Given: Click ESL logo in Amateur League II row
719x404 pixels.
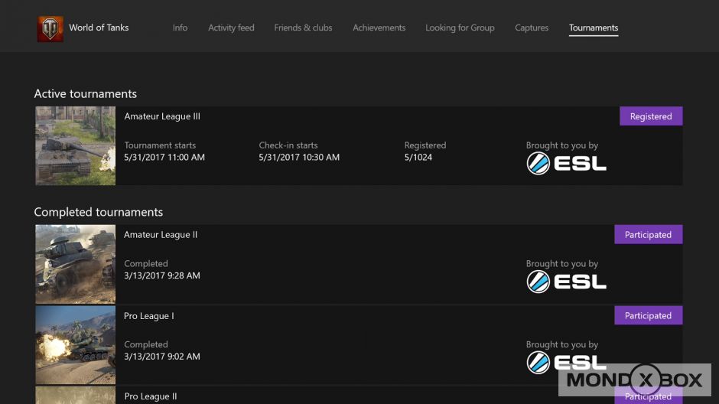Looking at the screenshot, I should 566,282.
